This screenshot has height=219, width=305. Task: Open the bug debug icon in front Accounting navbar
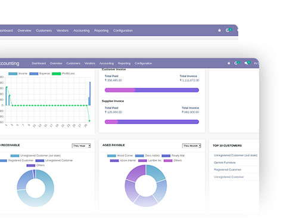tap(229, 63)
